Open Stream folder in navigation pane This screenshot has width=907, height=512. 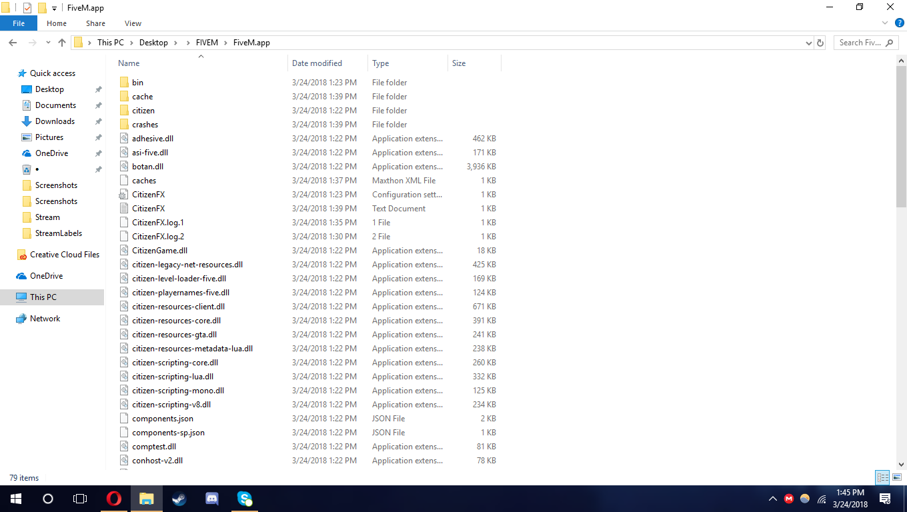coord(47,217)
